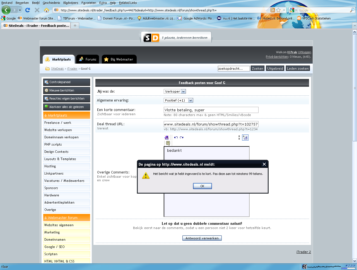Switch to the Big Webmaster tab

(x=119, y=59)
